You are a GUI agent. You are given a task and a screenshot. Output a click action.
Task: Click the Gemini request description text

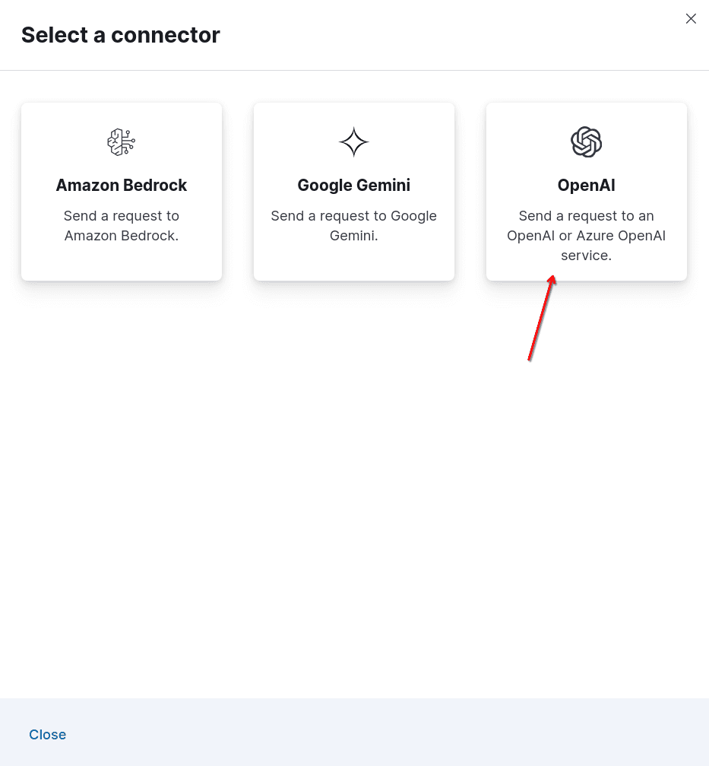(353, 225)
